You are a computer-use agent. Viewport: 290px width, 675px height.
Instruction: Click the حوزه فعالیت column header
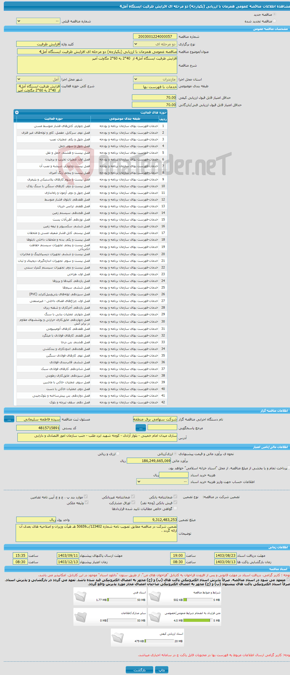pos(54,119)
